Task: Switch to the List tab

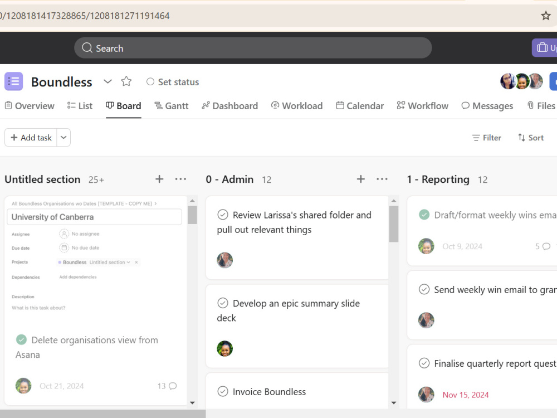Action: [80, 106]
